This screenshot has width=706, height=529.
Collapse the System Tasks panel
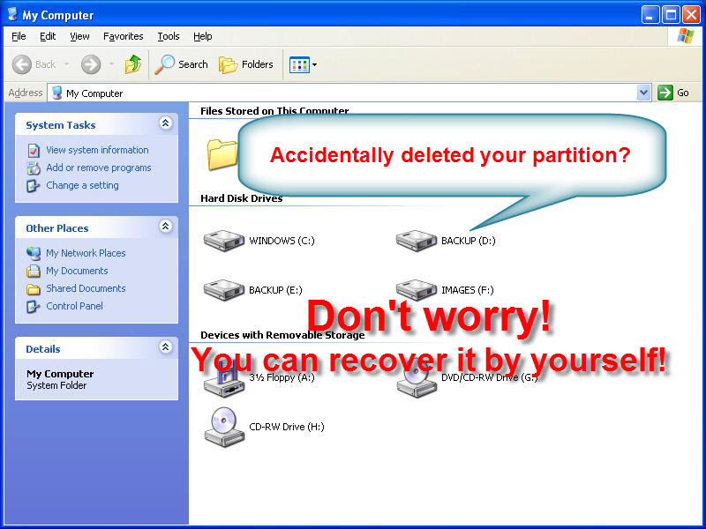coord(165,123)
